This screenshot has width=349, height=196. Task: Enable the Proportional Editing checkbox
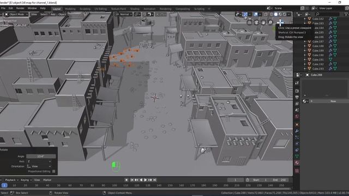click(53, 171)
